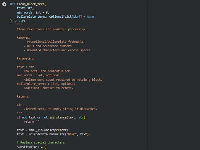
Task: Click the 'Clean text block for semantic processing' line
Action: [x=51, y=29]
